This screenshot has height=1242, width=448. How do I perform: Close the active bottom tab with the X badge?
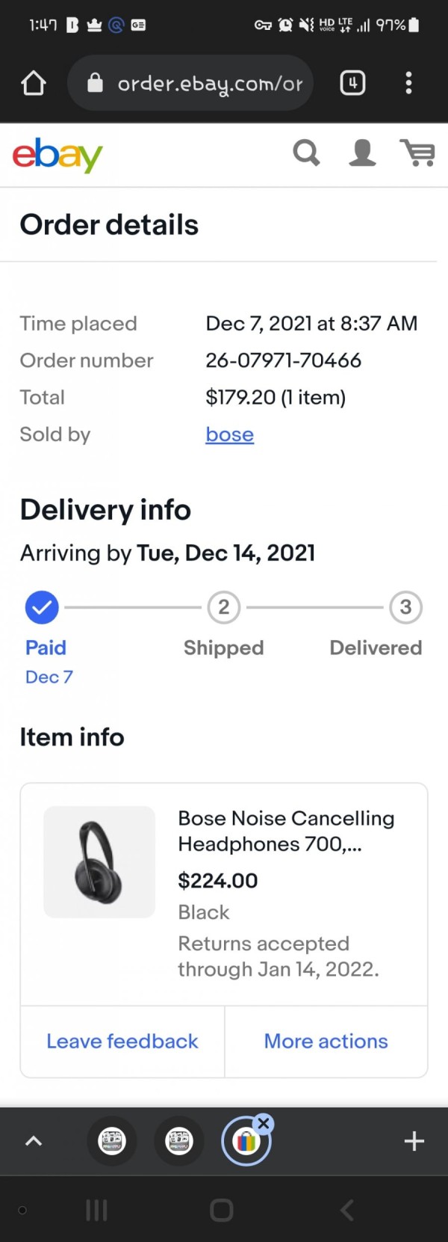tap(264, 1123)
